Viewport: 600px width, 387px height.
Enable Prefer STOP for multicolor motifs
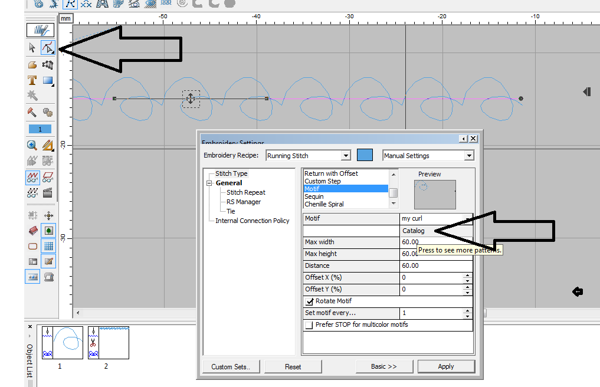pos(309,325)
